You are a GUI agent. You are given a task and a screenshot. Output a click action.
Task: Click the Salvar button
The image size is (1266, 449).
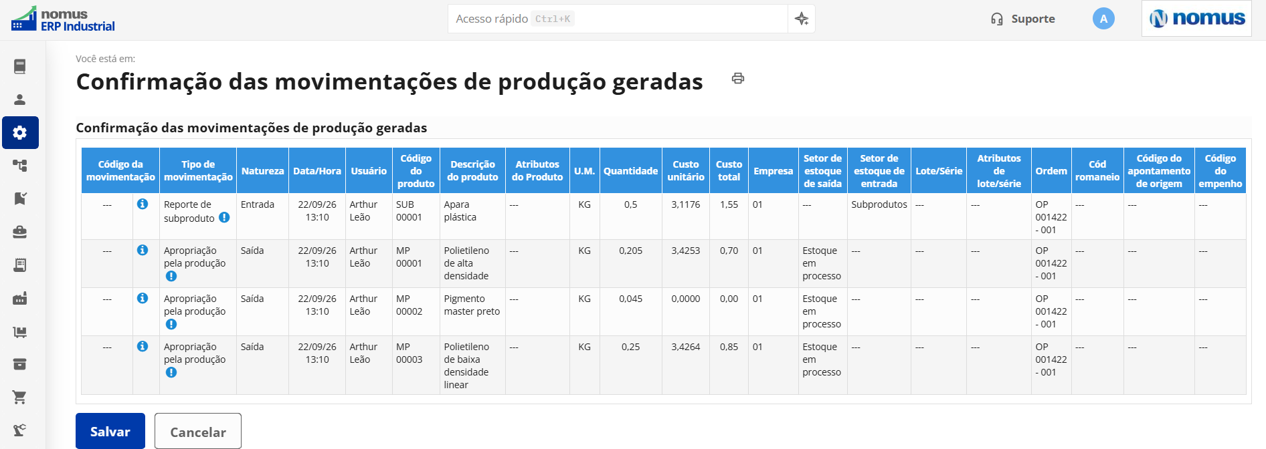pos(110,432)
